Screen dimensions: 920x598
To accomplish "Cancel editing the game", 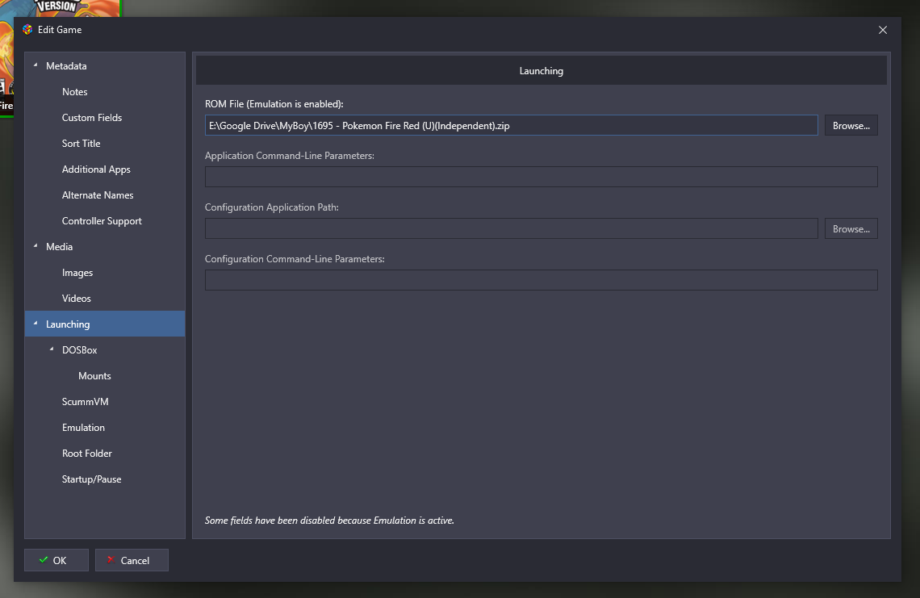I will coord(132,560).
